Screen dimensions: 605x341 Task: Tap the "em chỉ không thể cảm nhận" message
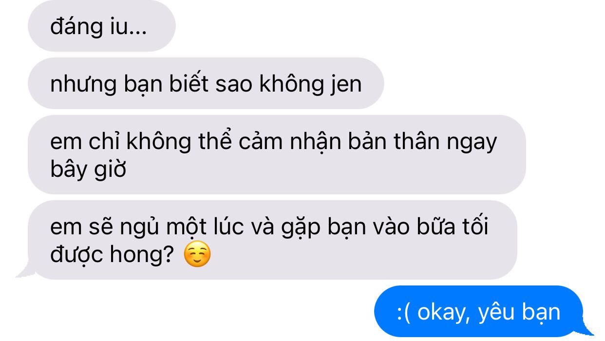point(277,154)
